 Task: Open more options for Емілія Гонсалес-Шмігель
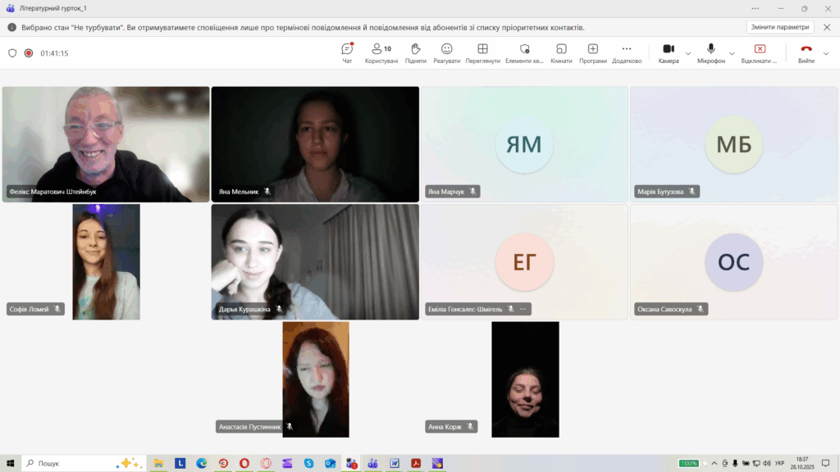[x=522, y=309]
